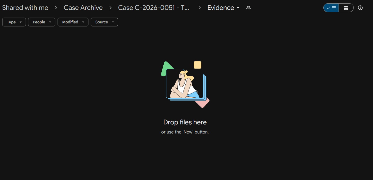Open the Type filter dropdown
Image resolution: width=373 pixels, height=180 pixels.
[14, 22]
